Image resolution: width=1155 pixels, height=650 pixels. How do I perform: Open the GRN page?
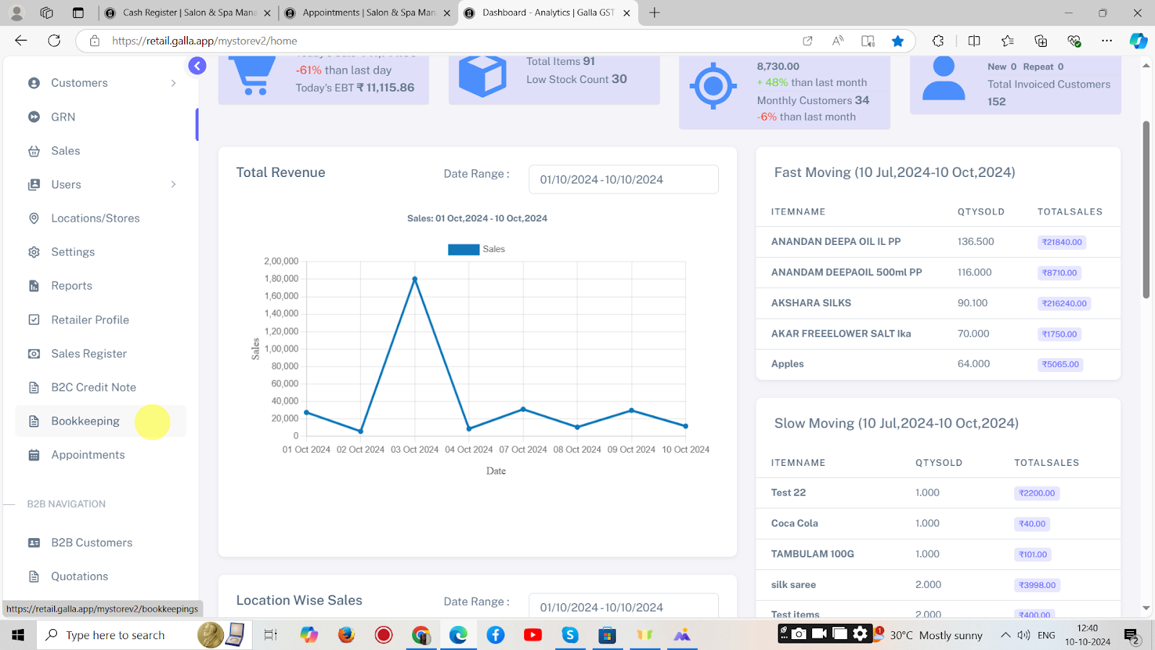(x=64, y=117)
